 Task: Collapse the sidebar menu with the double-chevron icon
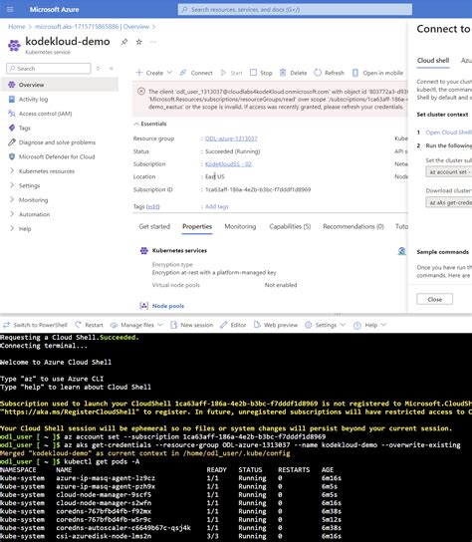coord(112,69)
